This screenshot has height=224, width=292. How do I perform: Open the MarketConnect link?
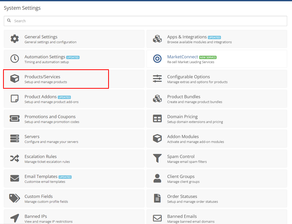point(183,57)
